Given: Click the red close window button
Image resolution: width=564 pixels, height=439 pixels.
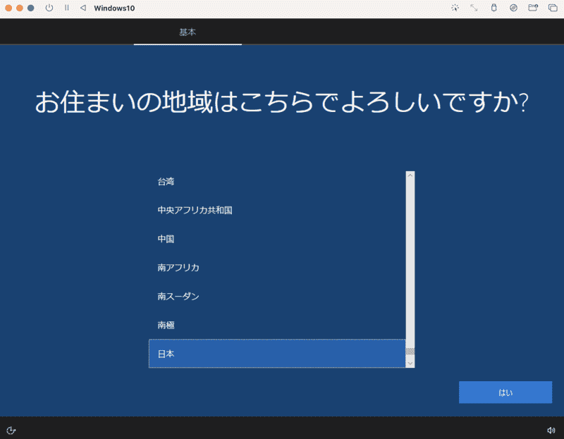Looking at the screenshot, I should click(x=8, y=8).
